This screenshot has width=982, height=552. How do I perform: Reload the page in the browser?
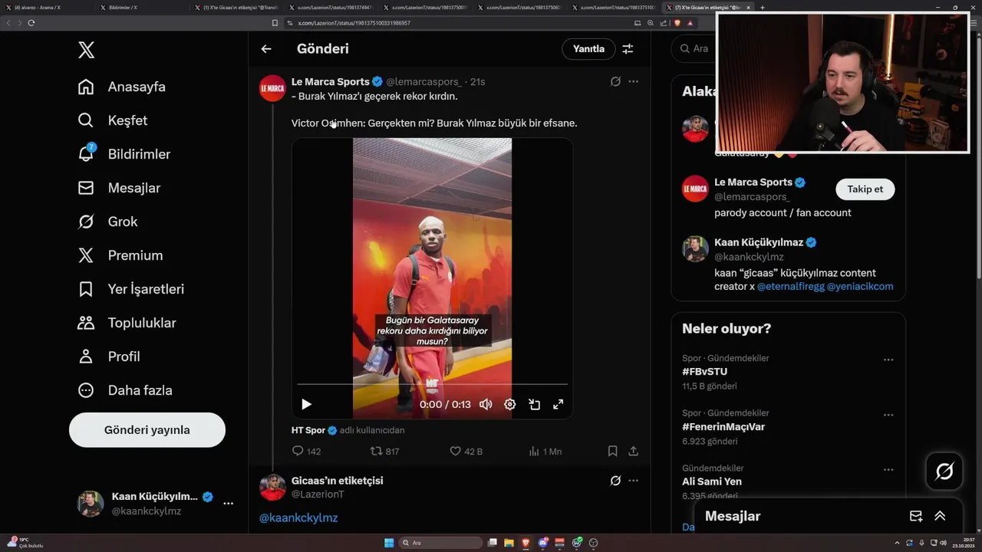pyautogui.click(x=31, y=23)
